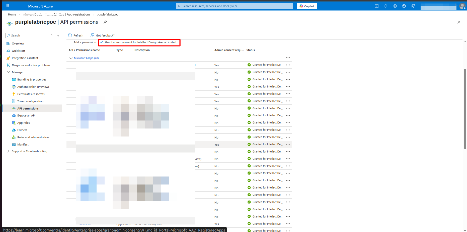Select API permissions in the sidebar

[32, 108]
